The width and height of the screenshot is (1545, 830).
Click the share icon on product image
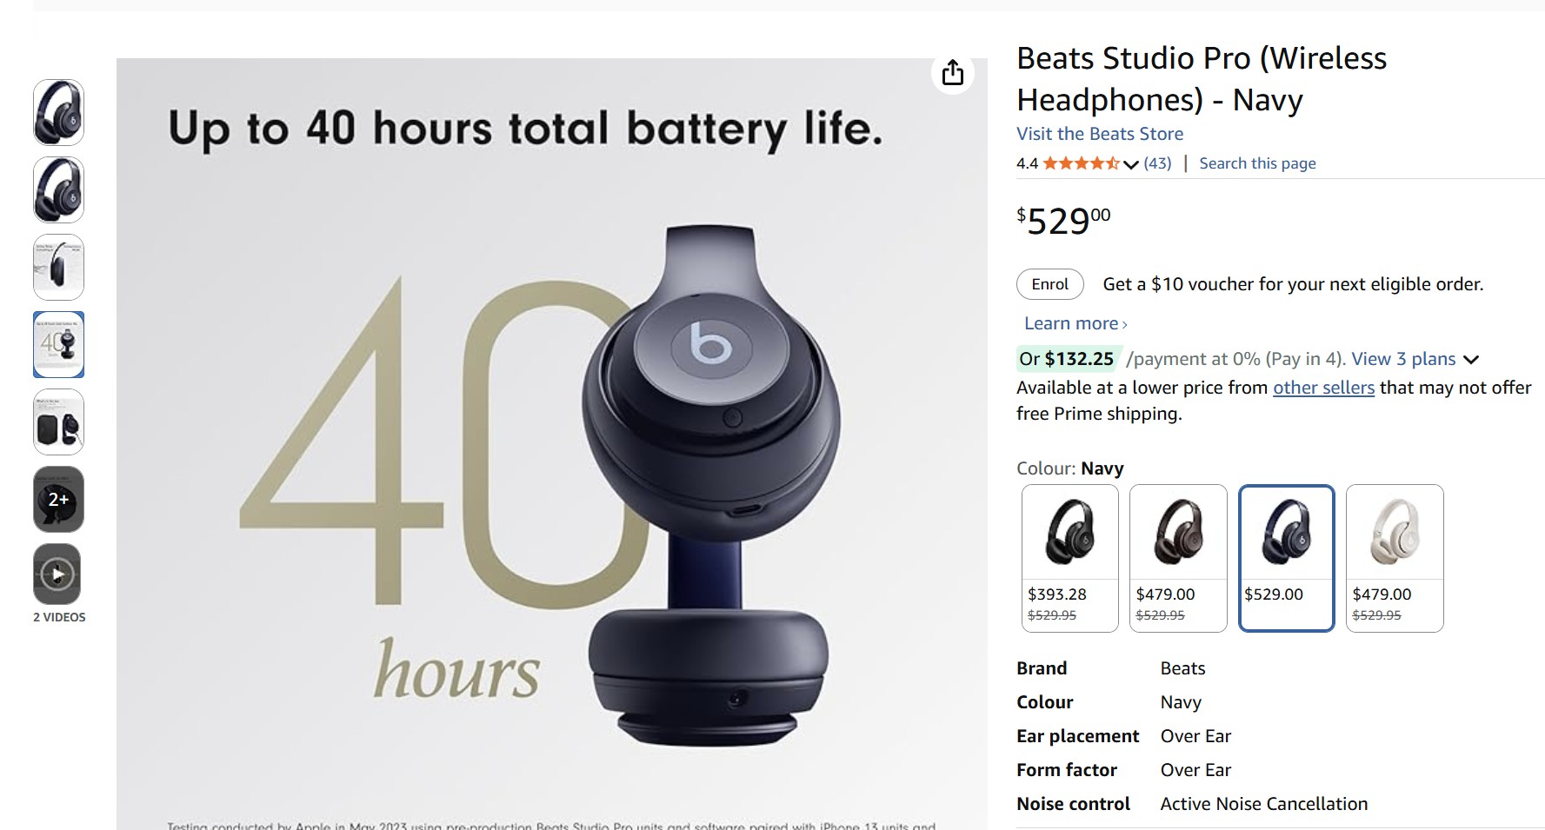tap(952, 73)
